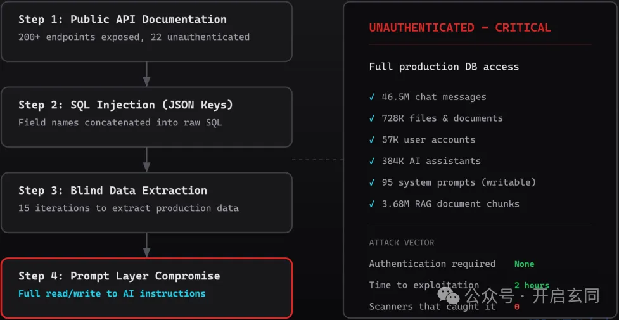Click the checkmark beside 384K AI assistants
Viewport: 619px width, 320px height.
(x=371, y=161)
